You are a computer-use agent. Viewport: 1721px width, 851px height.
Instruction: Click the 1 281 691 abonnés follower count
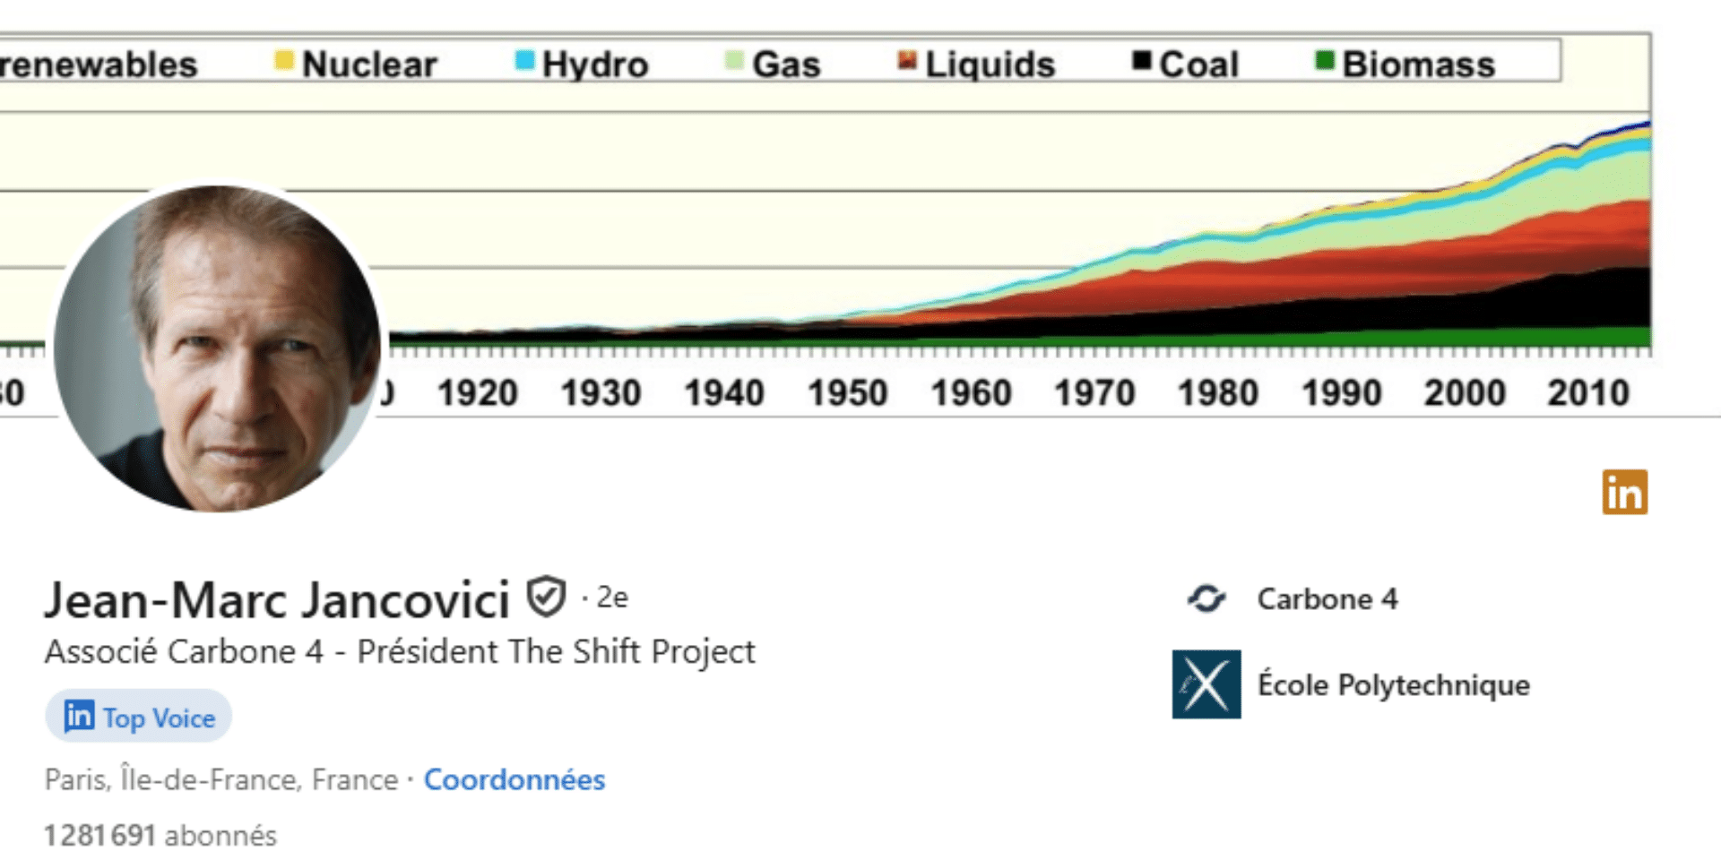pos(160,835)
